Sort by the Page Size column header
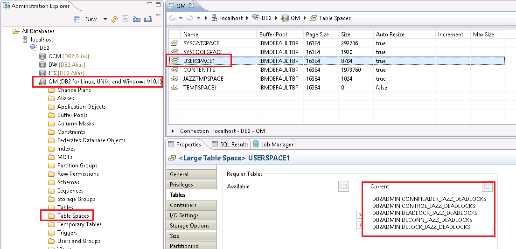The width and height of the screenshot is (516, 249). point(321,34)
